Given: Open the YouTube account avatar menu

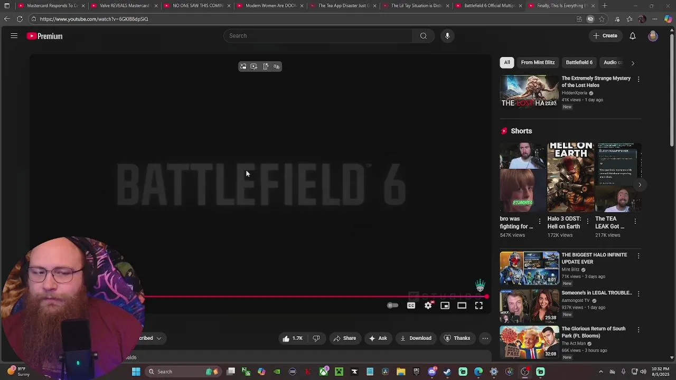Looking at the screenshot, I should click(653, 36).
